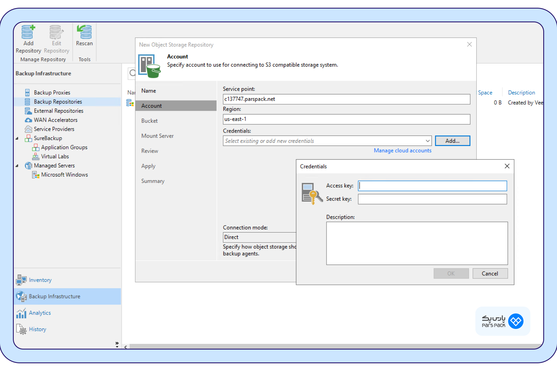The image size is (557, 371).
Task: Click the Access key input field
Action: point(432,185)
